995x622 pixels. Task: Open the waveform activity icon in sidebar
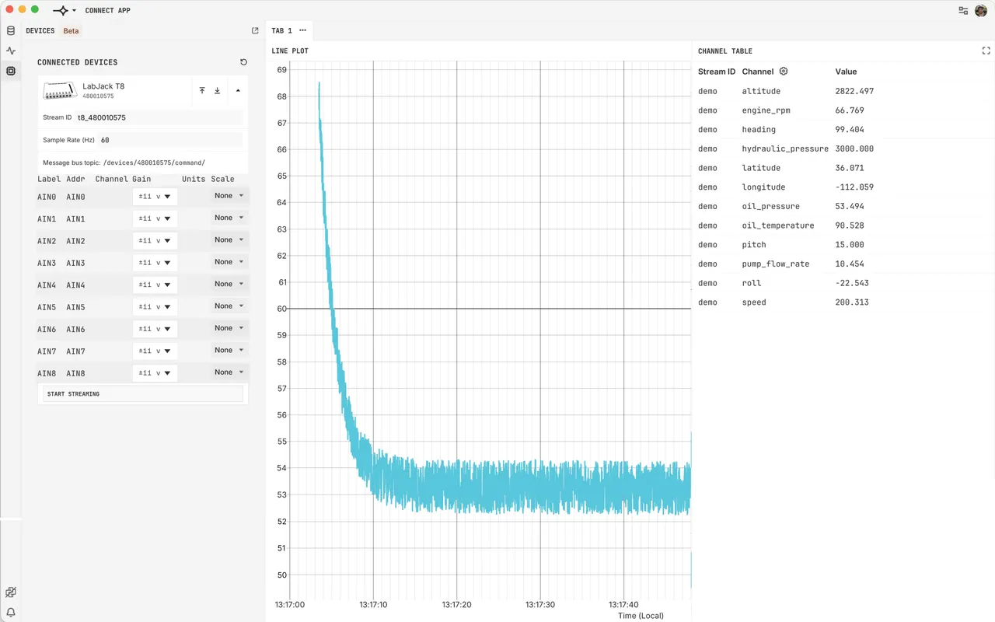10,51
